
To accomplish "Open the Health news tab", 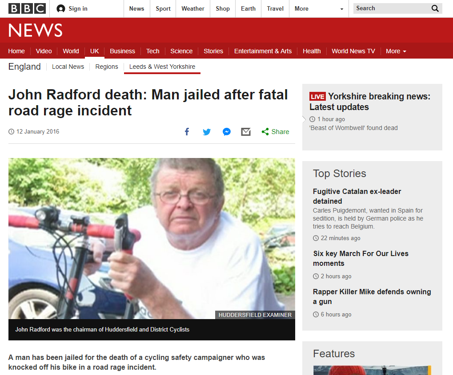I will pyautogui.click(x=312, y=51).
